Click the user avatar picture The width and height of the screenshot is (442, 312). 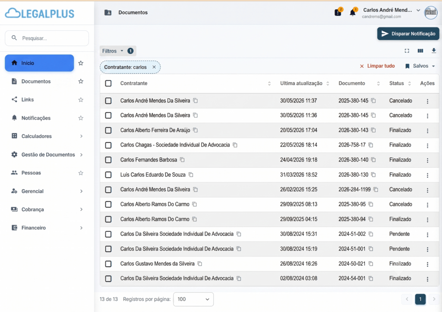(x=431, y=12)
